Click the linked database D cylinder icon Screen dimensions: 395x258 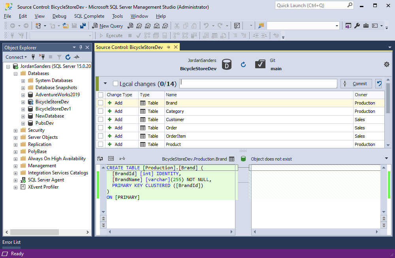pyautogui.click(x=227, y=64)
